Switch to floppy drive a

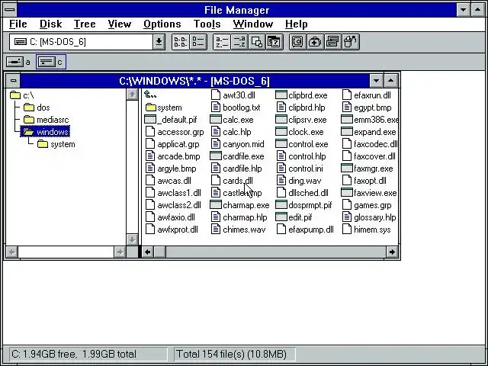coord(18,62)
